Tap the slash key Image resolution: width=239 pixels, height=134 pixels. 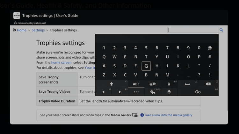(x=210, y=66)
